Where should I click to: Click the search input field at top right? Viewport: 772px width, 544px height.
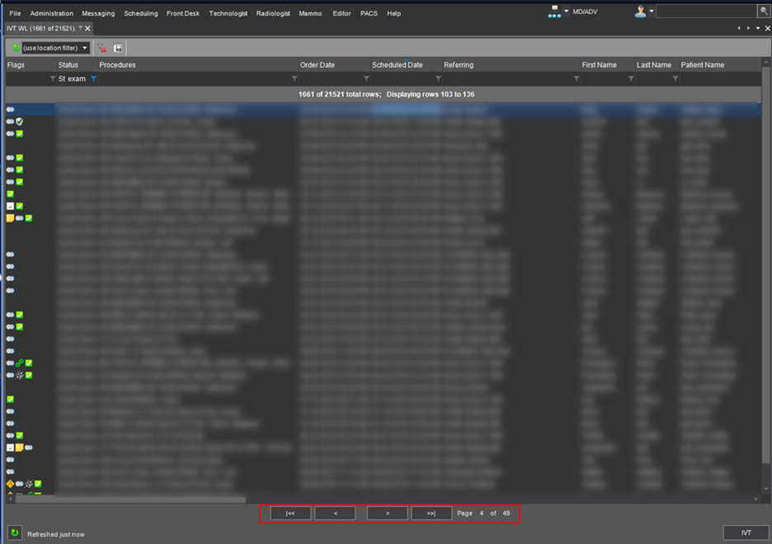point(706,12)
